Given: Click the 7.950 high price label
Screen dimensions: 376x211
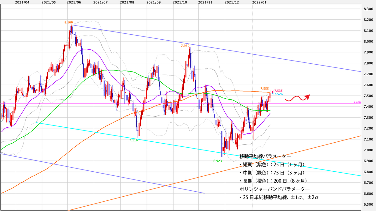Looking at the screenshot, I should (x=185, y=46).
